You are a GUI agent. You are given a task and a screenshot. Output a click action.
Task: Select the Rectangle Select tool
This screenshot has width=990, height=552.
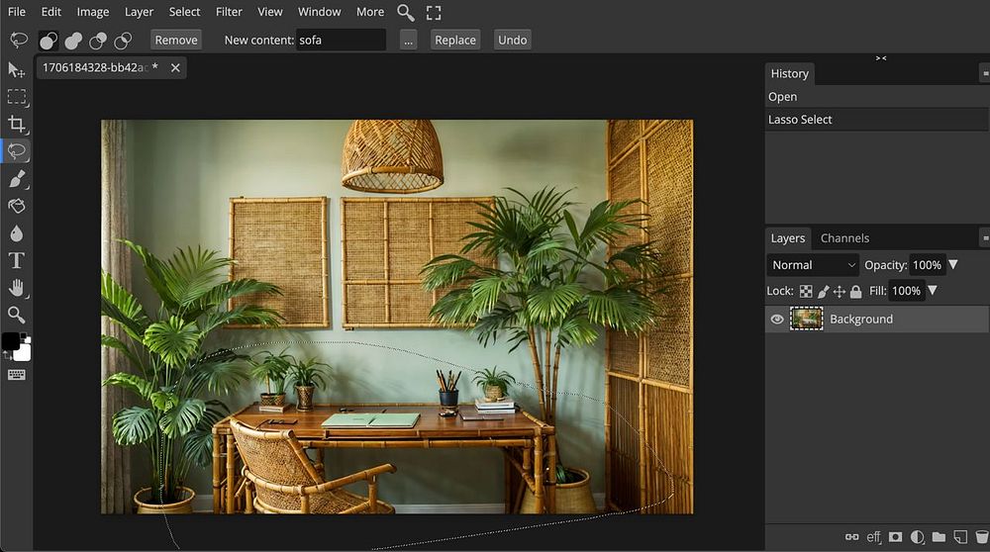pos(17,97)
